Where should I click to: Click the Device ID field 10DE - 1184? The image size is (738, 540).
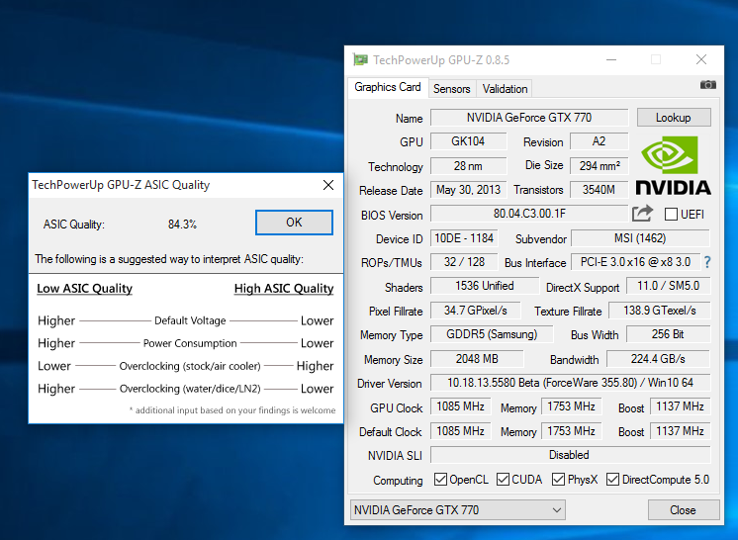(464, 238)
